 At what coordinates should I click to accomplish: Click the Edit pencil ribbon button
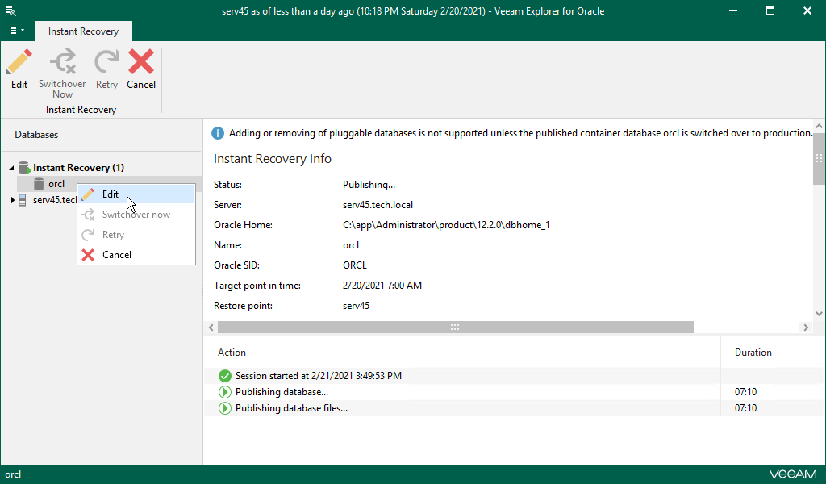point(19,69)
